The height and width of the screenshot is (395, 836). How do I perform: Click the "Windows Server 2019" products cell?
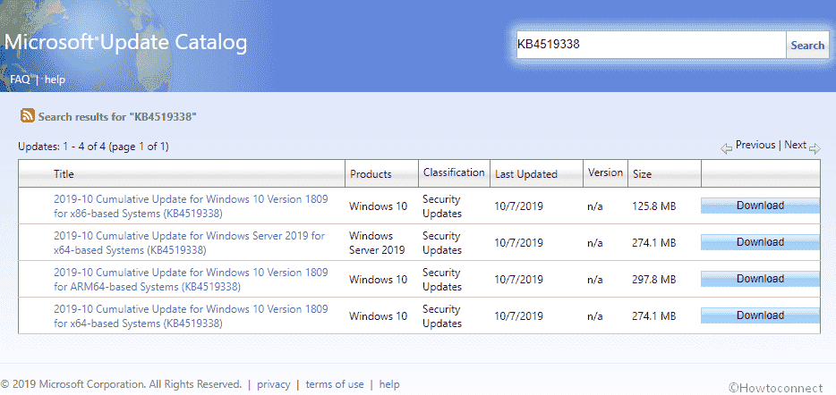377,243
